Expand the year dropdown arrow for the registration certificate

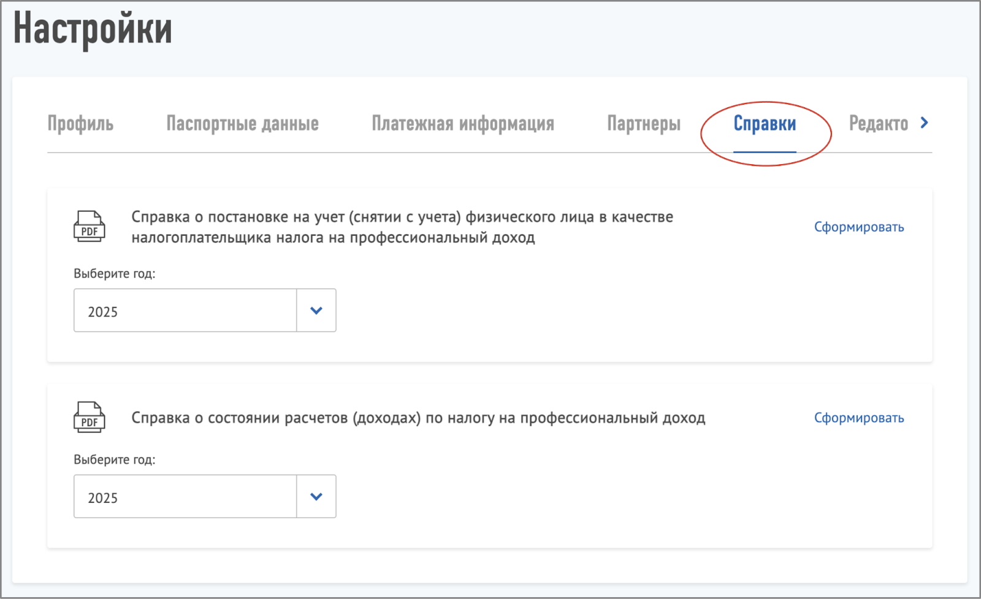[x=316, y=311]
